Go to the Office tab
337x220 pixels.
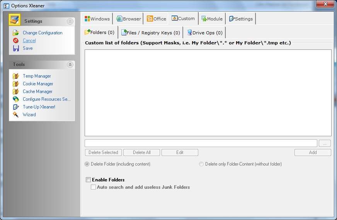[x=156, y=19]
